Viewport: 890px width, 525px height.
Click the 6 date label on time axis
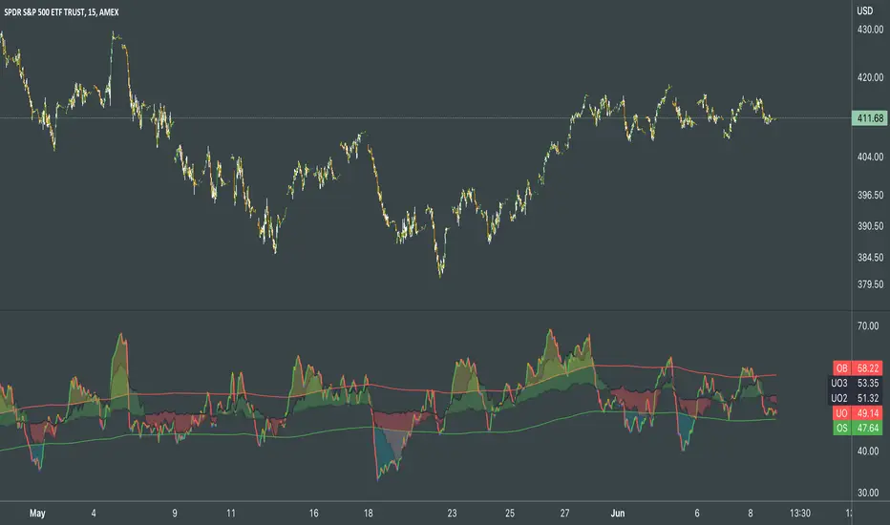[697, 514]
